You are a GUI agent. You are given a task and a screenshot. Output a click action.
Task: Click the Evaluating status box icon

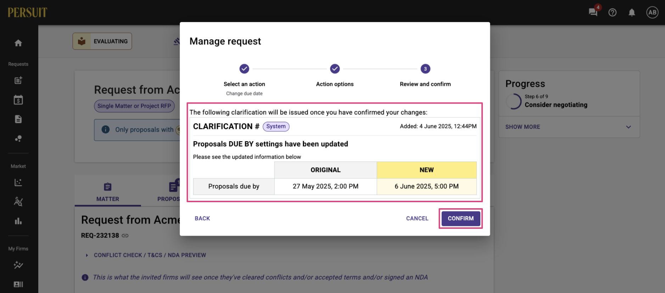[82, 42]
